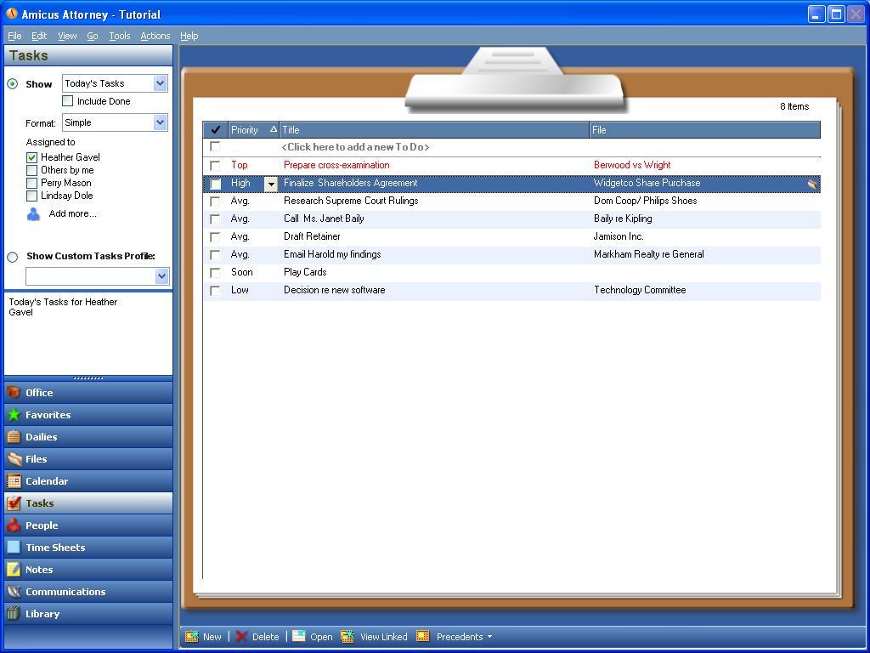The image size is (870, 653).
Task: Open the Library books icon
Action: [14, 614]
